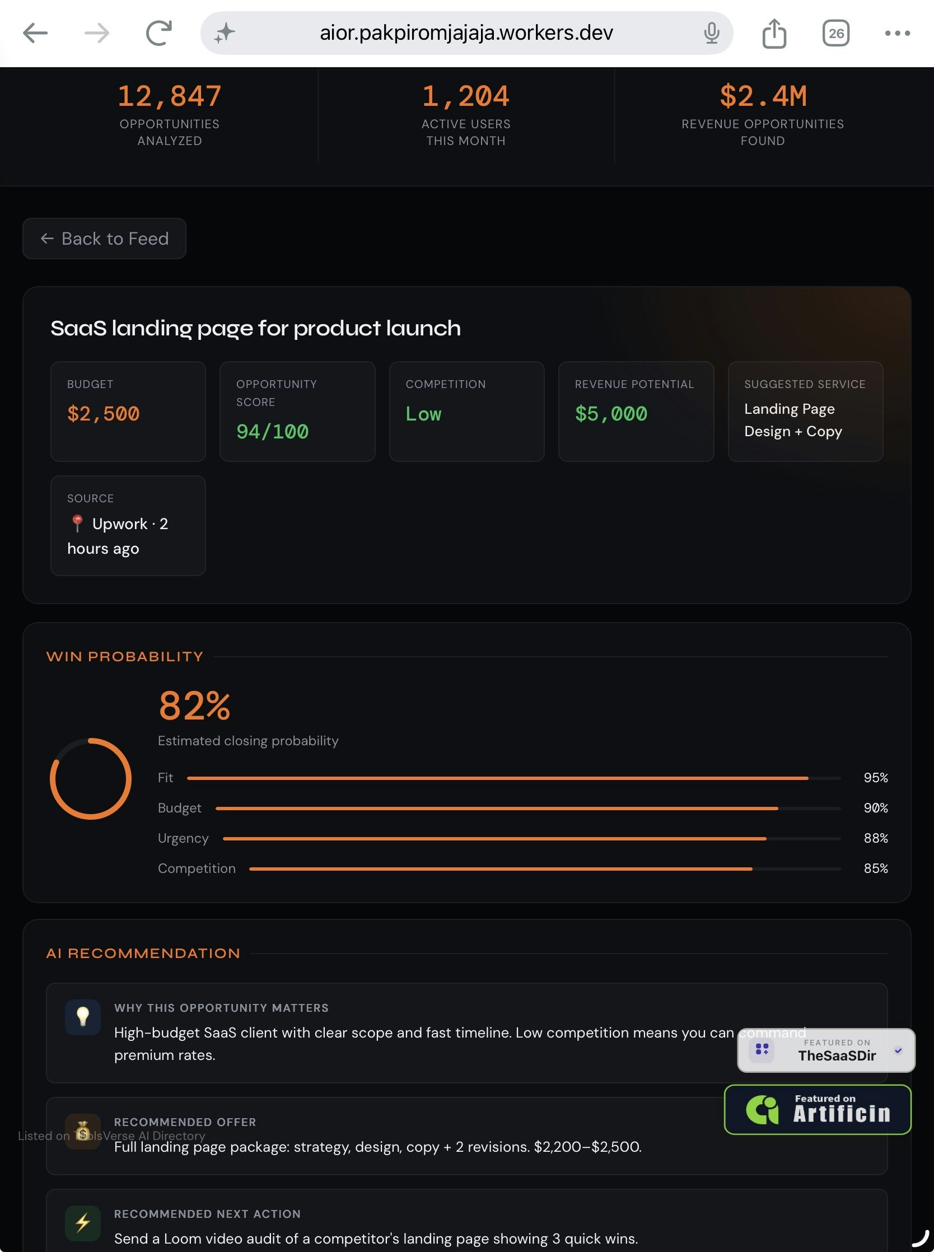
Task: Click the Opportunity Score 94/100 card
Action: point(297,412)
